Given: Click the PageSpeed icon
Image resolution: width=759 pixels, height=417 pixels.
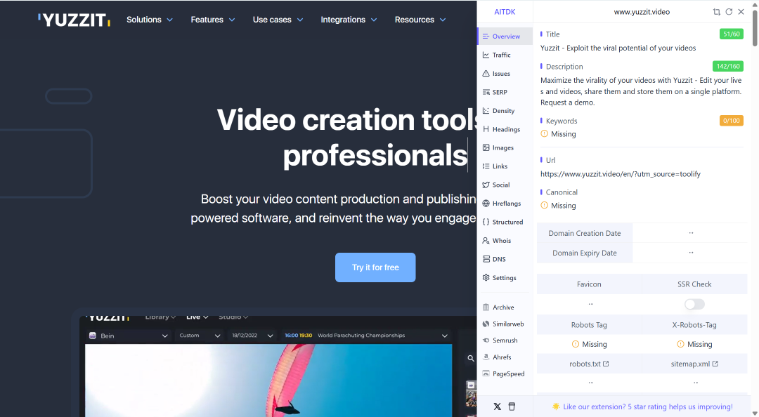Looking at the screenshot, I should click(486, 373).
